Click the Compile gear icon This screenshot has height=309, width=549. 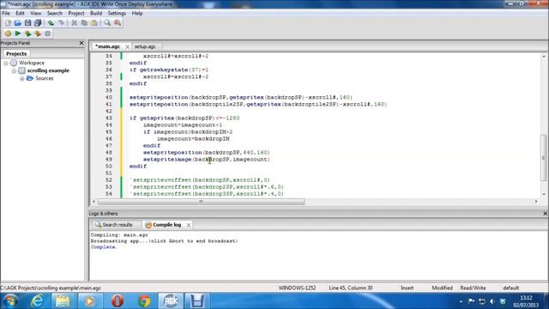(x=8, y=33)
